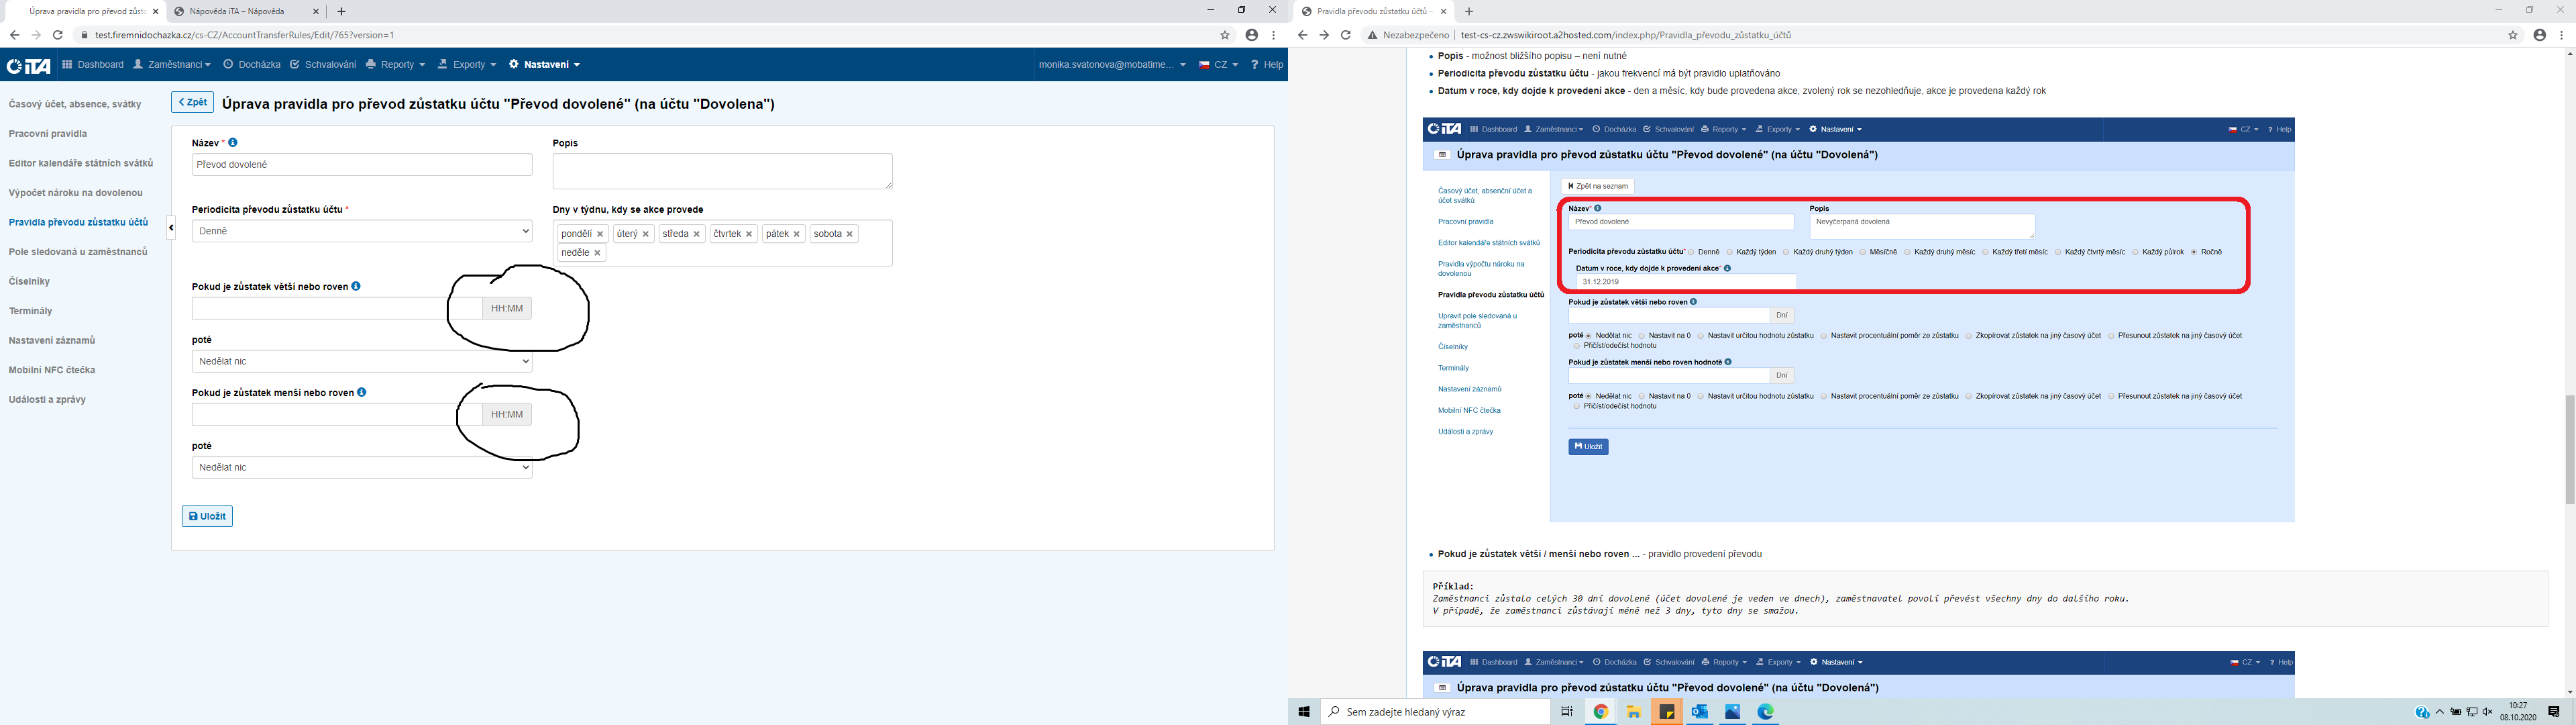Collapse sidebar with the left arrow handle

(x=171, y=228)
